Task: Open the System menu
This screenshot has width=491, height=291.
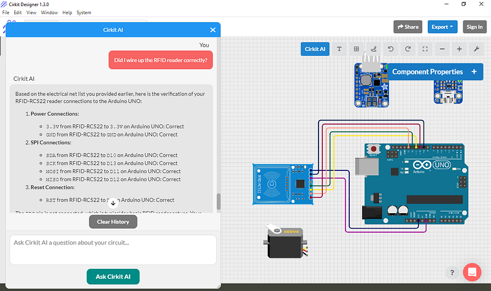Action: 83,12
